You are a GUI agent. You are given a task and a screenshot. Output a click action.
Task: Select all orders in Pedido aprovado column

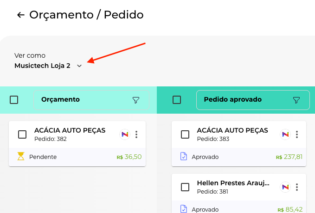tap(176, 100)
